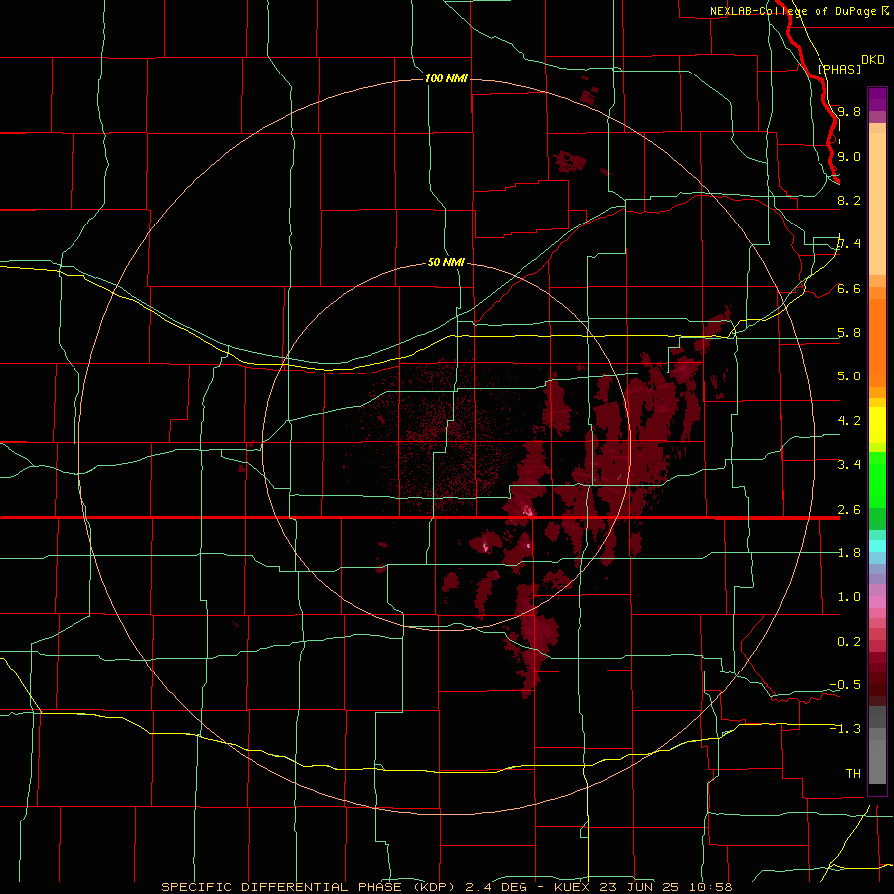Click the NEXLAB-College of DuPage credit text

click(x=796, y=11)
